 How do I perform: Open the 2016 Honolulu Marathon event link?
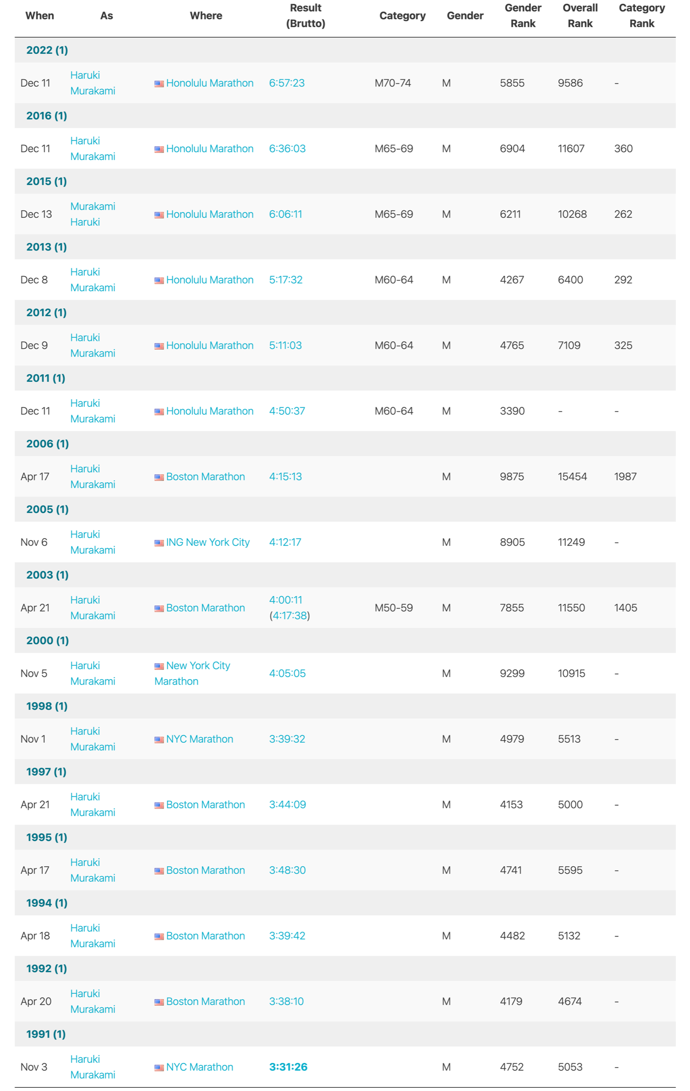pyautogui.click(x=209, y=149)
